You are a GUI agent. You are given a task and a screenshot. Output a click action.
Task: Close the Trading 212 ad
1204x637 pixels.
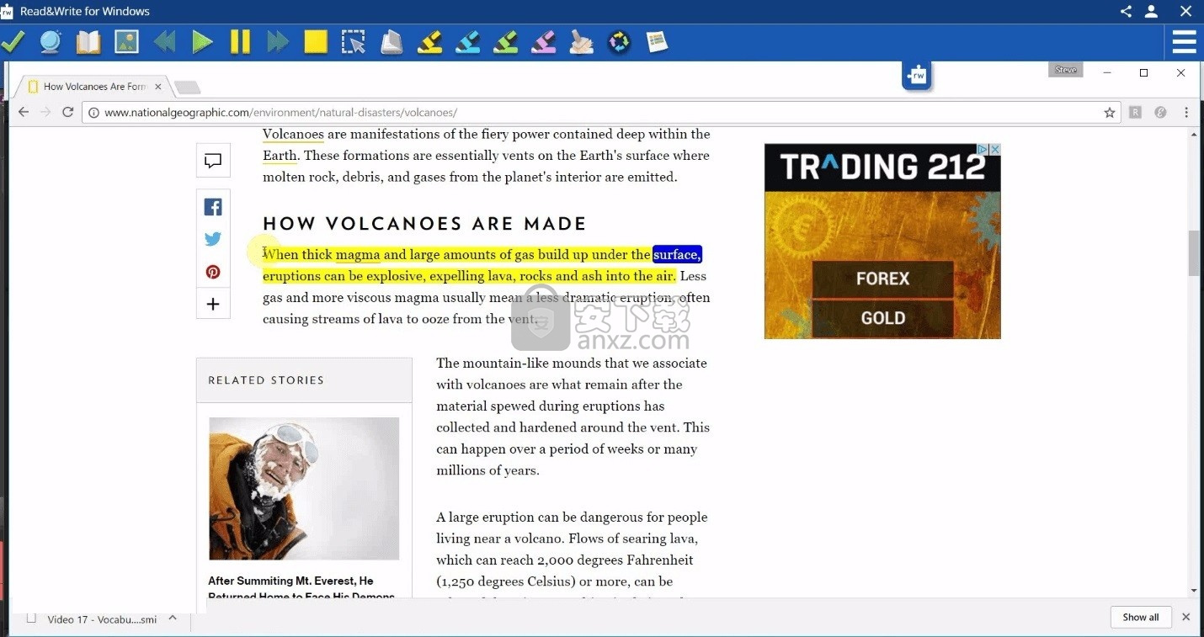pyautogui.click(x=994, y=149)
